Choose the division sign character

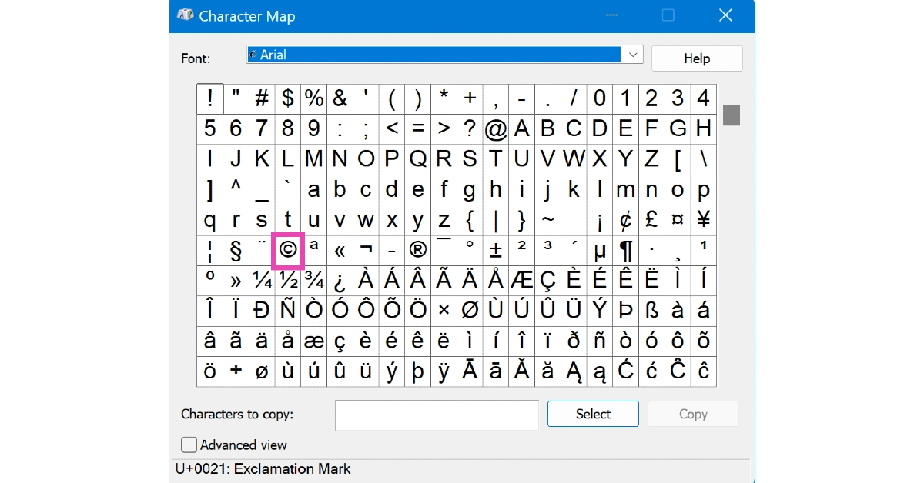coord(236,371)
